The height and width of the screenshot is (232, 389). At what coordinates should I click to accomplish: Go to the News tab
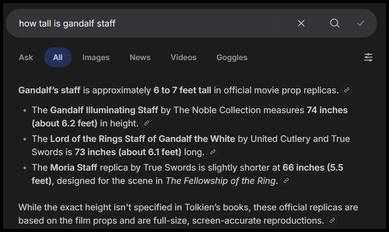[140, 57]
